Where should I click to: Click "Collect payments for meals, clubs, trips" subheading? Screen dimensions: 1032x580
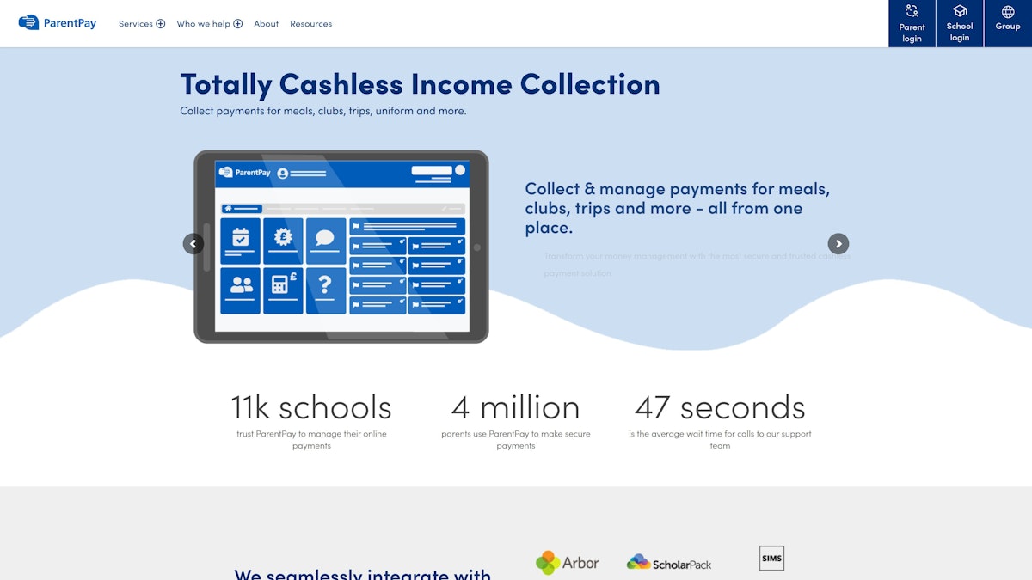pyautogui.click(x=323, y=111)
